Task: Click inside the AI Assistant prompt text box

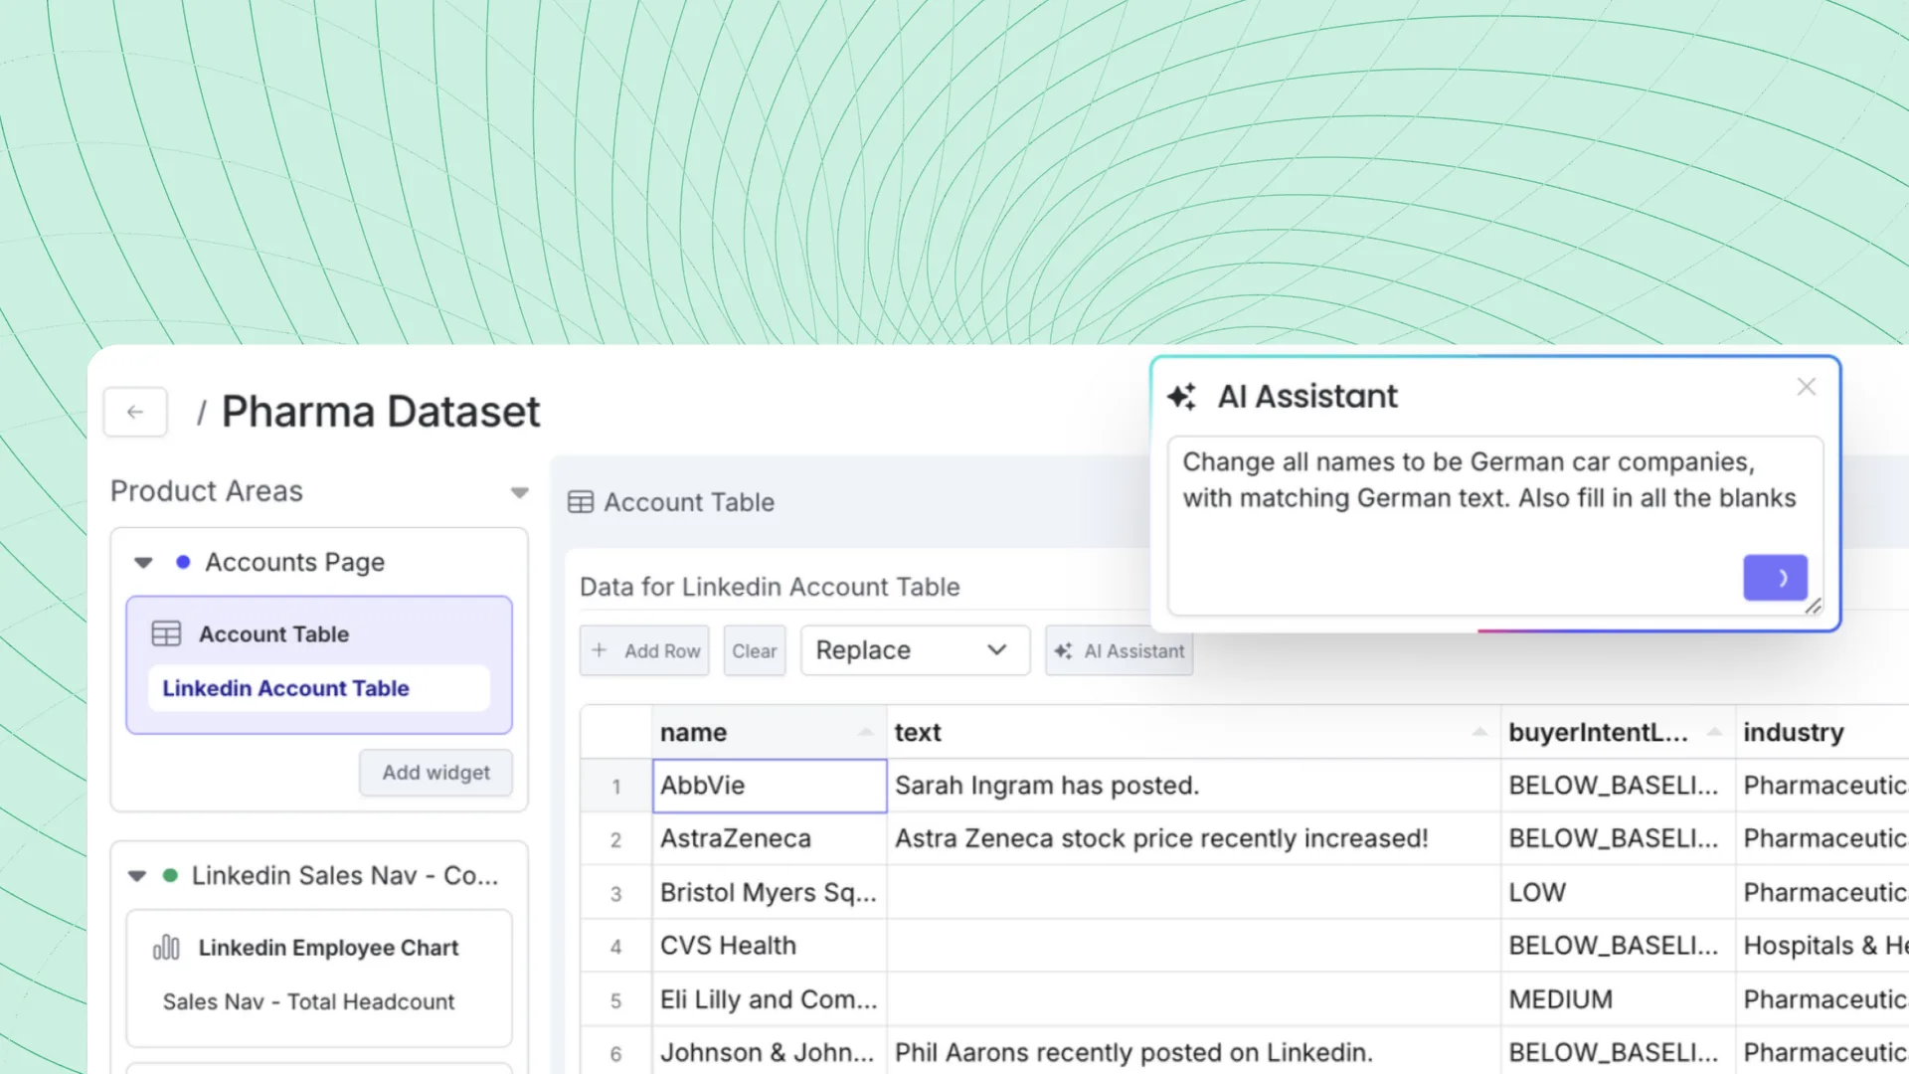Action: (x=1452, y=537)
